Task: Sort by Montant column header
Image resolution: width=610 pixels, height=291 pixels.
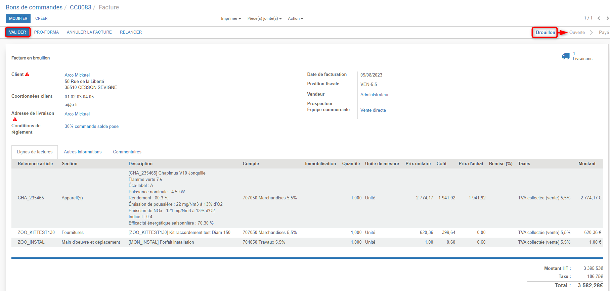Action: [x=587, y=164]
